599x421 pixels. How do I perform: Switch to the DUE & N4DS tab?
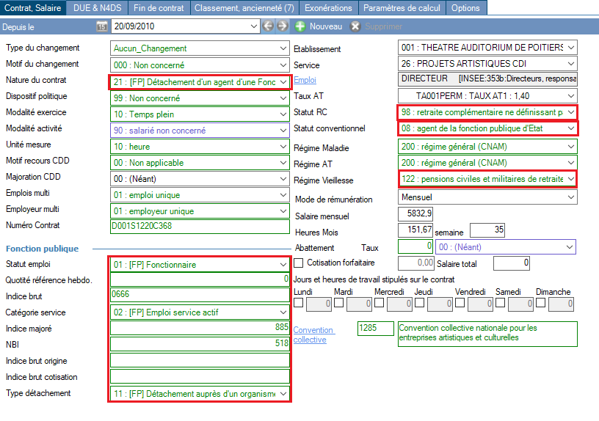[x=98, y=7]
